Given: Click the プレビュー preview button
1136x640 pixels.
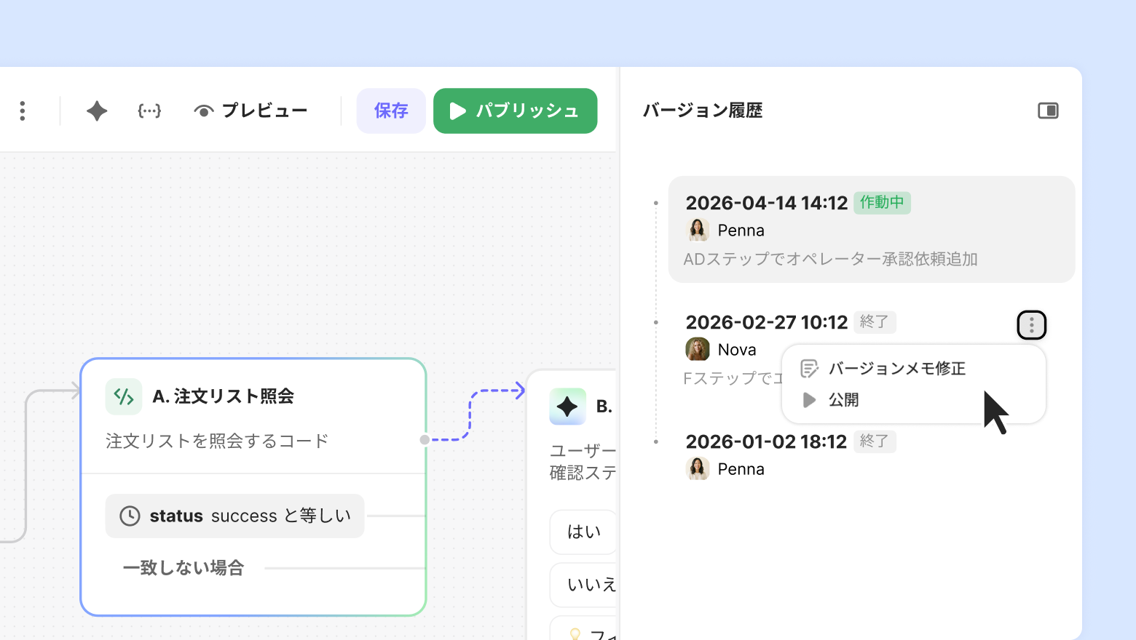Looking at the screenshot, I should [x=251, y=111].
